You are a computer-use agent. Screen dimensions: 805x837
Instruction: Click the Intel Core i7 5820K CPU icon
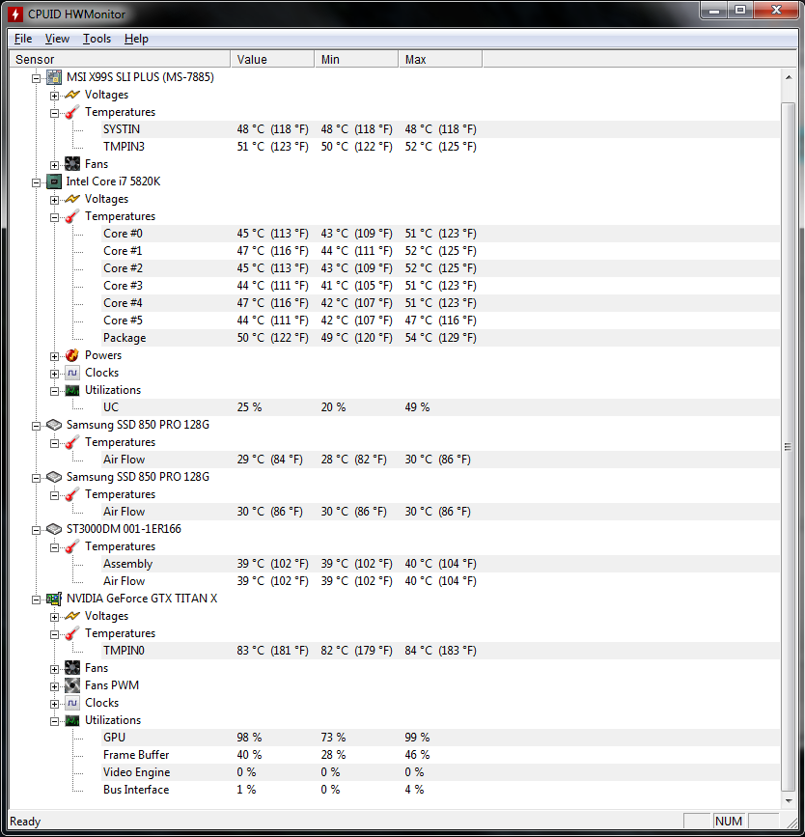tap(54, 181)
